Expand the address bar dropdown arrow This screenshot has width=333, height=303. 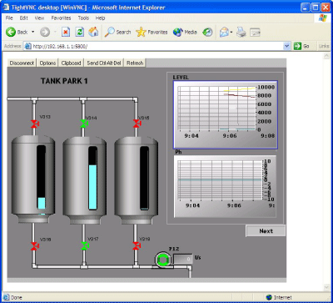[x=287, y=46]
